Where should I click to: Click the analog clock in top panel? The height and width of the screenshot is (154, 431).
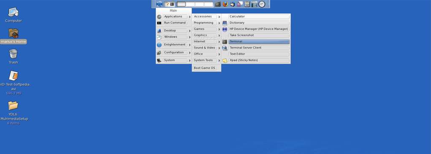click(x=262, y=4)
